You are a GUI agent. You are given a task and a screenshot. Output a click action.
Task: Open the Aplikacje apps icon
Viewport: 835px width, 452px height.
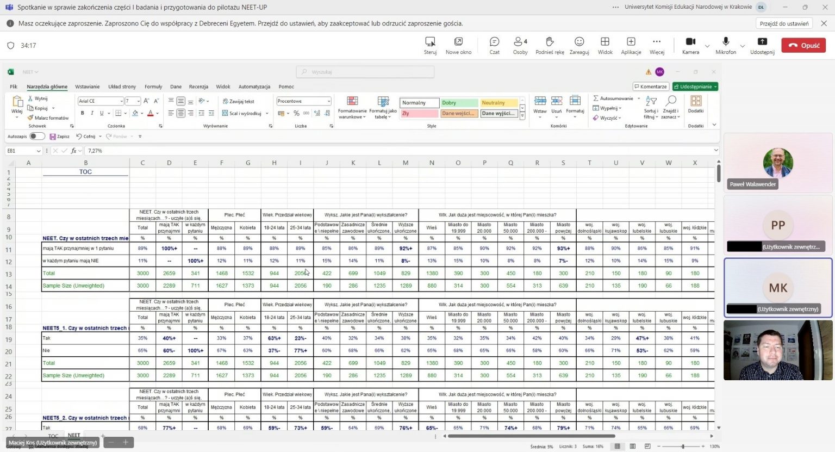pos(631,42)
